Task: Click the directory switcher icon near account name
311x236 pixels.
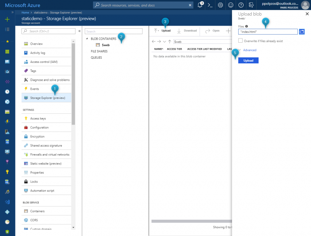Action: [x=251, y=5]
